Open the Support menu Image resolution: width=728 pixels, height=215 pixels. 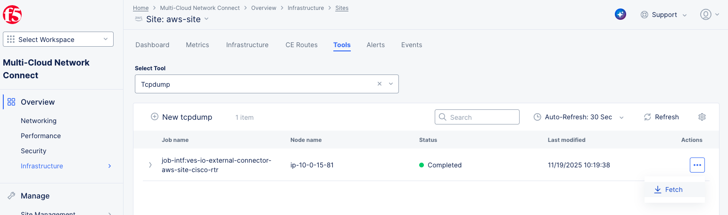[x=664, y=15]
